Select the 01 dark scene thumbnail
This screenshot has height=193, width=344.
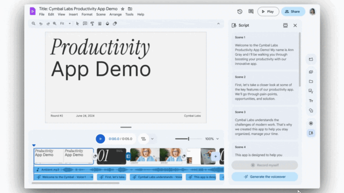(111, 156)
